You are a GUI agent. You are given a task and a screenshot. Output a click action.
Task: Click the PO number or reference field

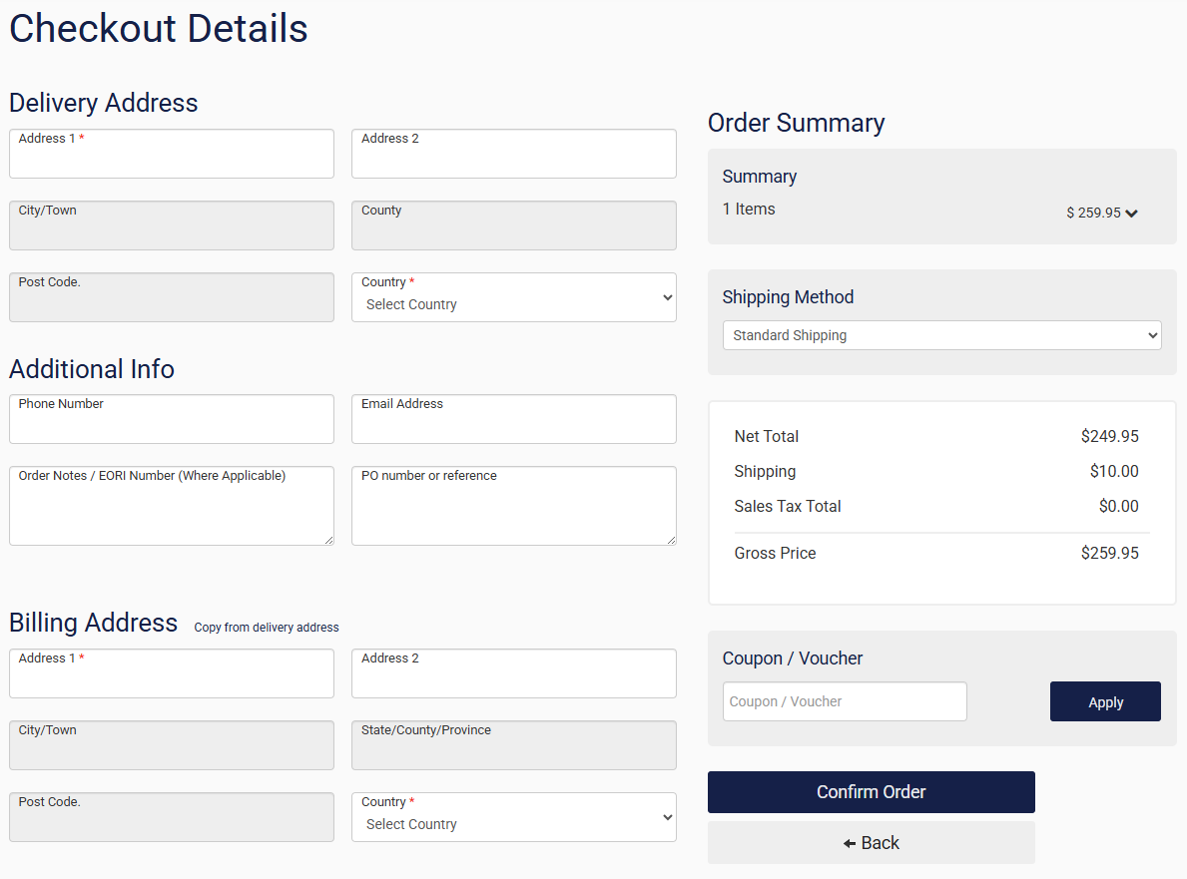513,506
